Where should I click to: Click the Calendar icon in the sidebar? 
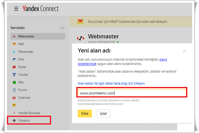(x=14, y=98)
